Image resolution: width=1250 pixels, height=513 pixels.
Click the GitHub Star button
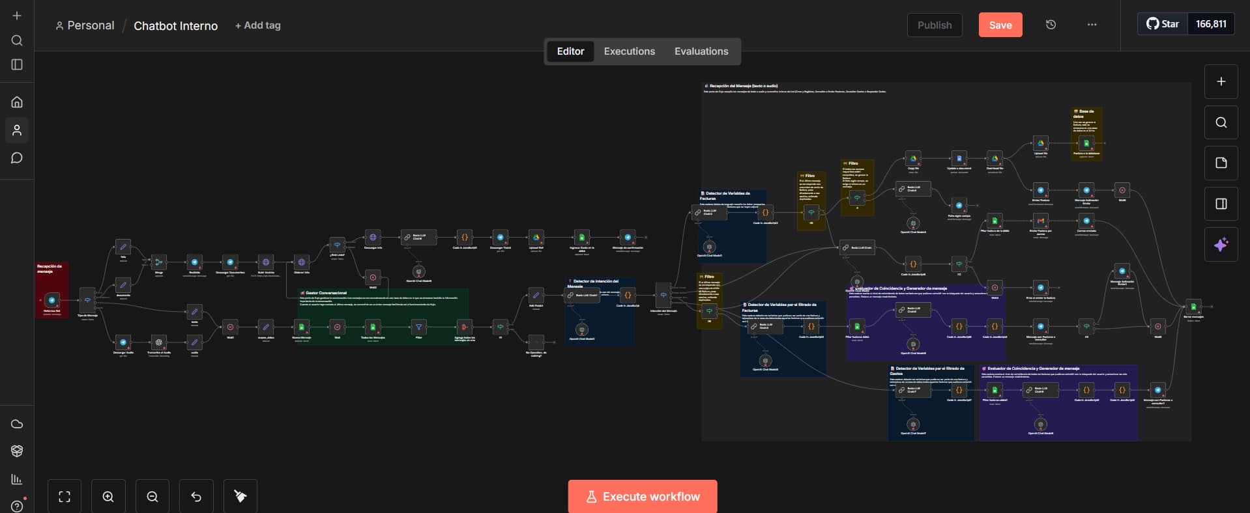[1163, 24]
